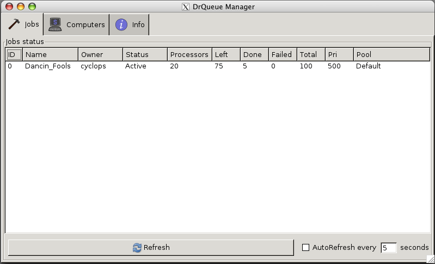Click the computer icon on the Computers tab

[x=55, y=24]
